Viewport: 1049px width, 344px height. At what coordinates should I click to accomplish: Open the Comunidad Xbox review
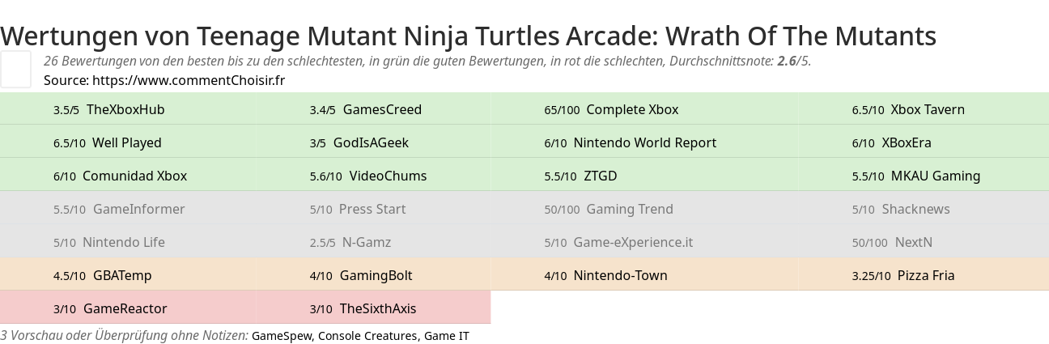coord(134,176)
